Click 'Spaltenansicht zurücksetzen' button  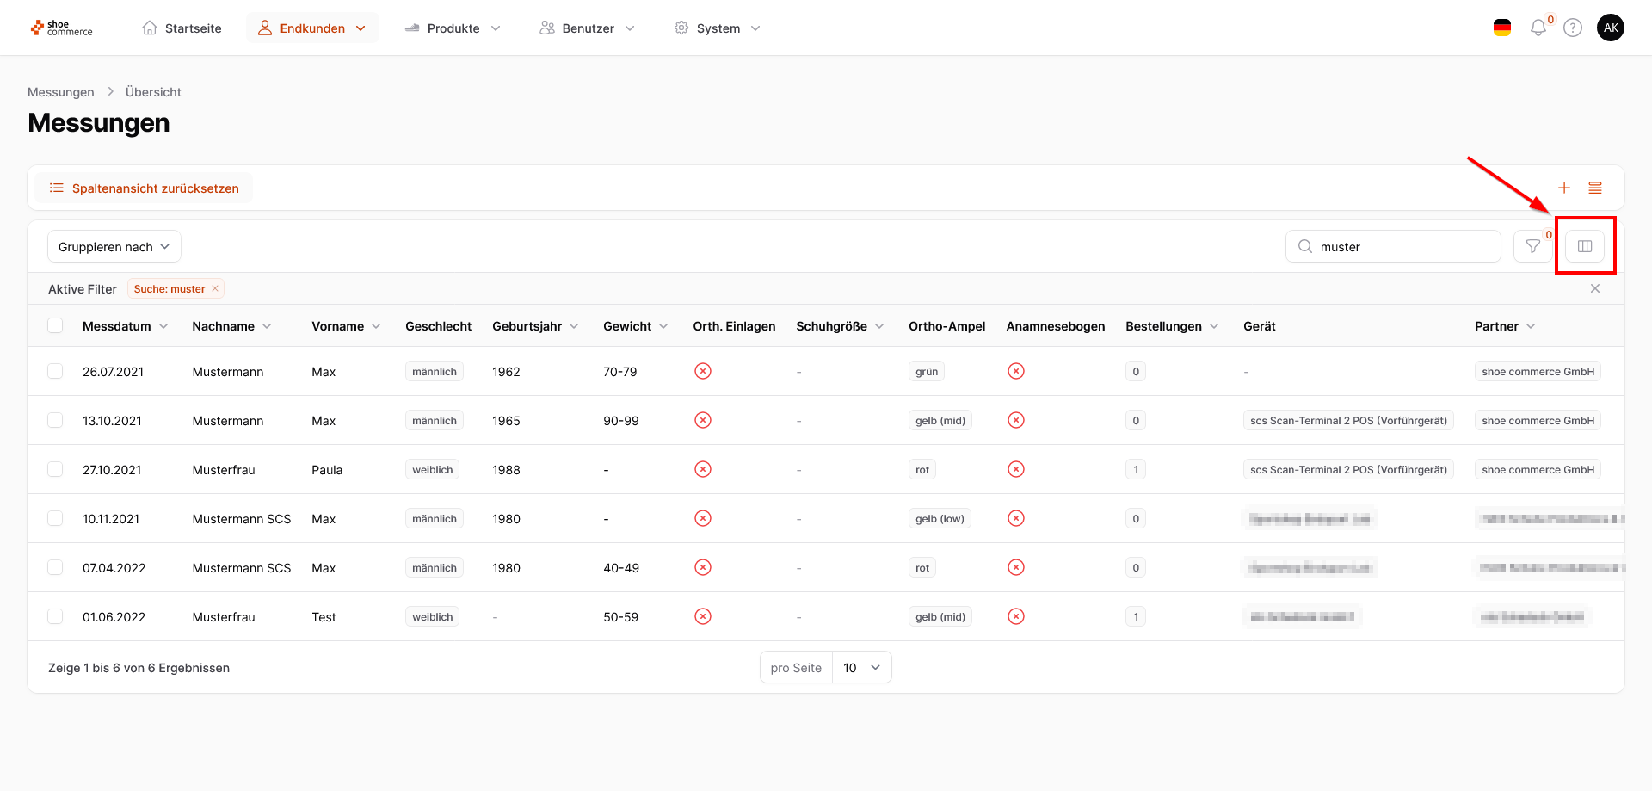[145, 188]
